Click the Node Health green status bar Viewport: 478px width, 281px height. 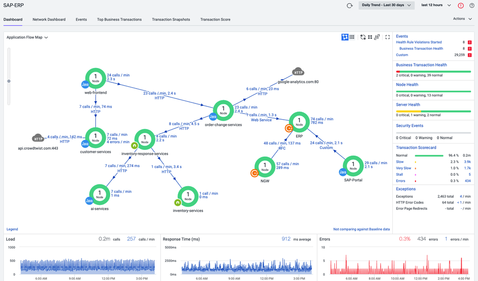click(433, 91)
